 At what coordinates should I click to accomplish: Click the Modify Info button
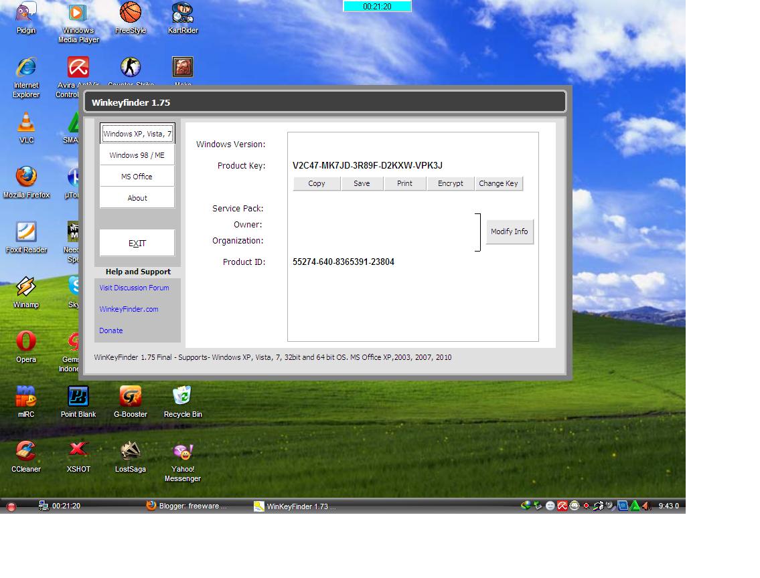(x=510, y=231)
